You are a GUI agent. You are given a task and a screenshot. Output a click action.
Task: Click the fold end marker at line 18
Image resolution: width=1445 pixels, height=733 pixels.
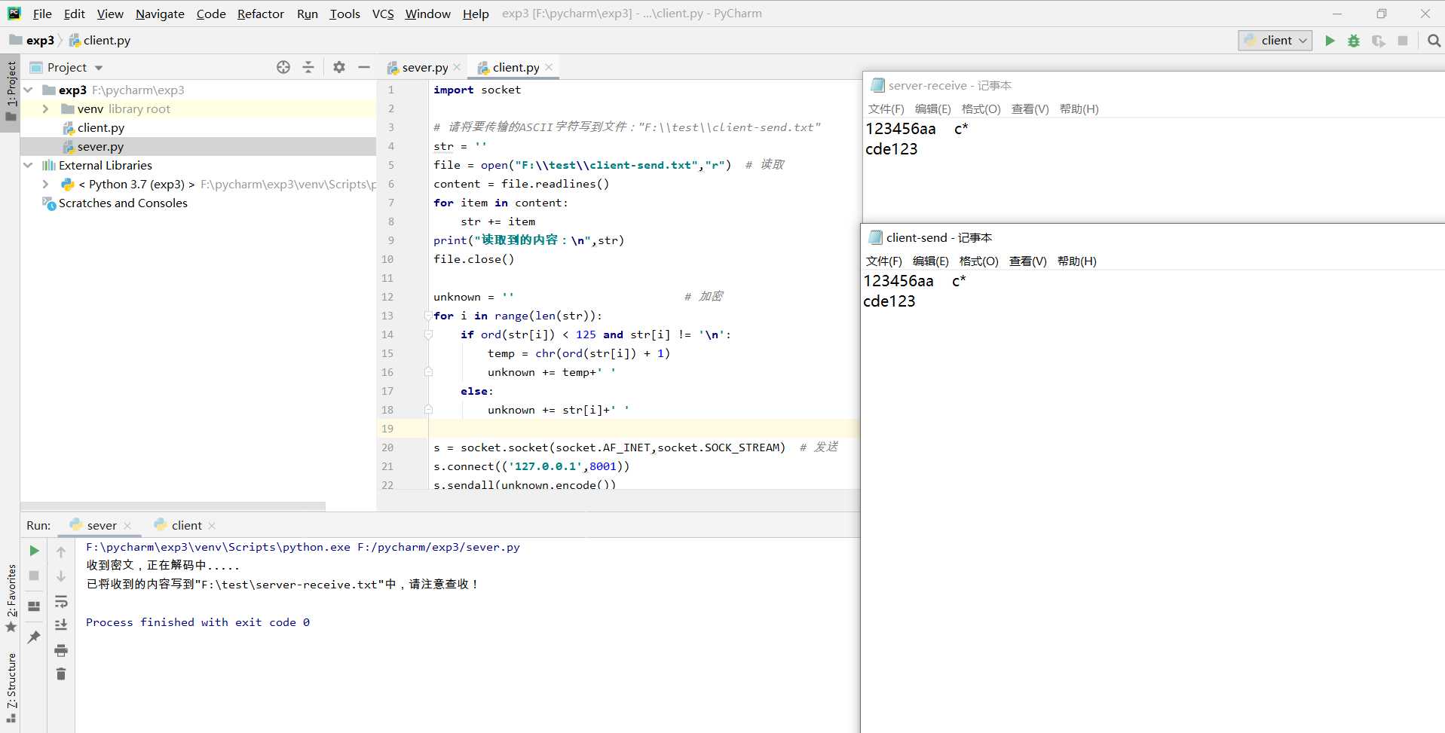pyautogui.click(x=428, y=410)
